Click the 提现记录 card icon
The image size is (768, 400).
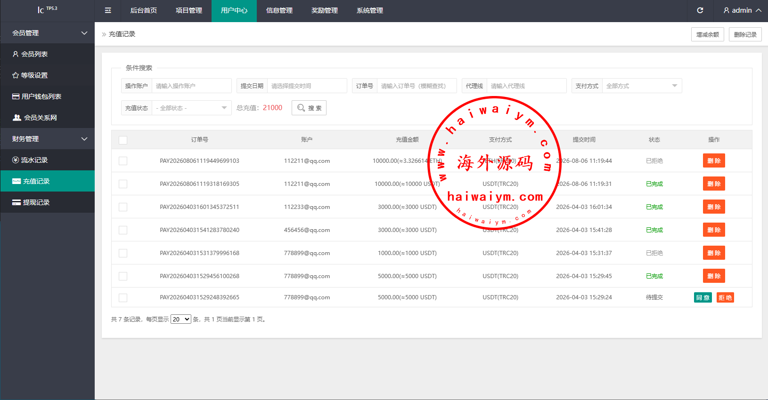16,202
